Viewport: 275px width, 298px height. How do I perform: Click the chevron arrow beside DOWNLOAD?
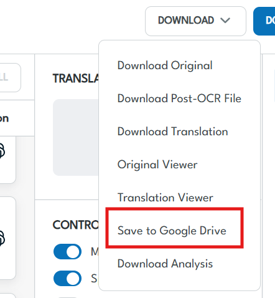click(x=225, y=21)
